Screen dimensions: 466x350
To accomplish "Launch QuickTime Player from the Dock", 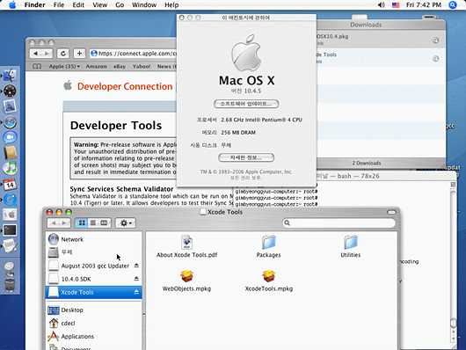I will [x=10, y=200].
